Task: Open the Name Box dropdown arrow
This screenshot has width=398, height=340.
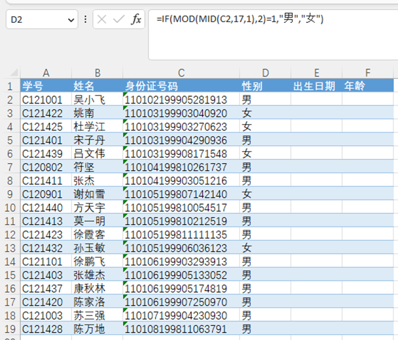Action: (71, 20)
